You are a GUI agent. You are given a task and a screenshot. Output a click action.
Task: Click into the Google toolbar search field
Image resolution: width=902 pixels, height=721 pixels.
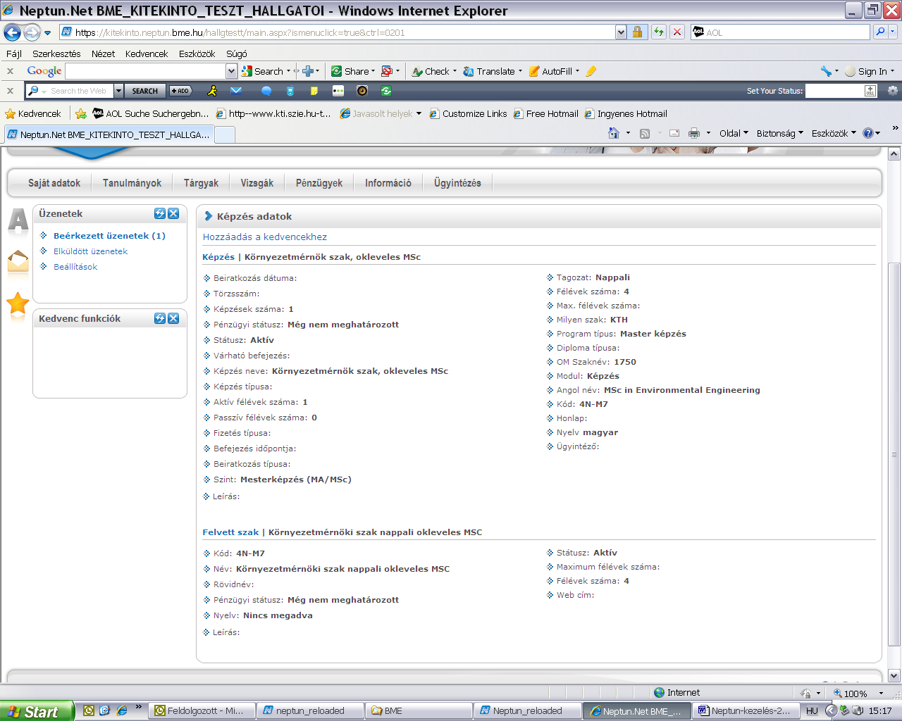point(145,71)
